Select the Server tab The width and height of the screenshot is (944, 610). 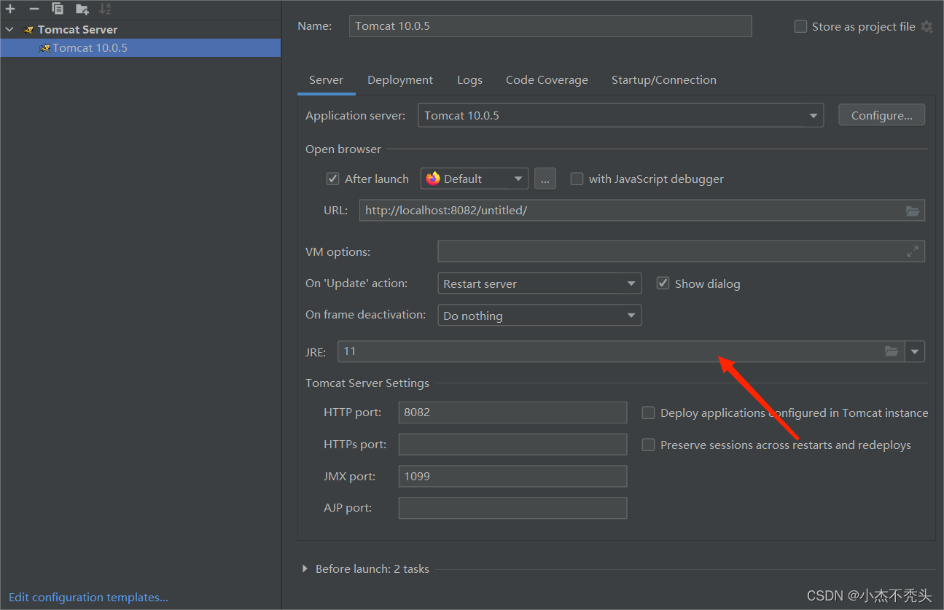click(x=326, y=80)
